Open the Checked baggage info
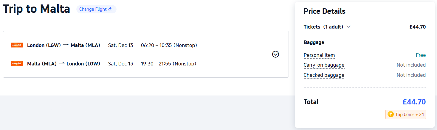437x130 pixels. [x=324, y=75]
